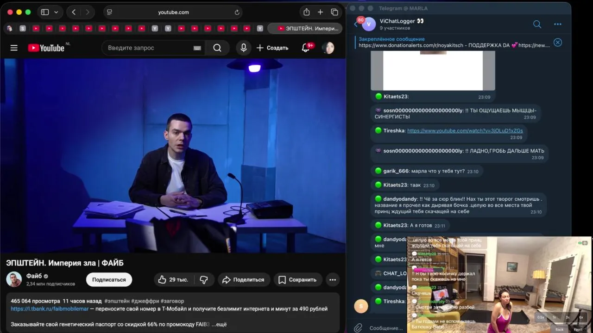The height and width of the screenshot is (333, 593).
Task: Open the YouTube account avatar menu
Action: pos(328,48)
